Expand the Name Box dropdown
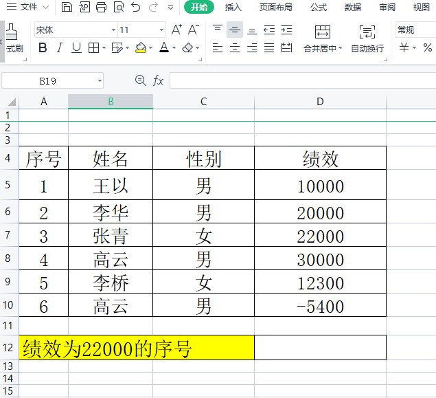Viewport: 436px width, 398px height. [x=100, y=81]
